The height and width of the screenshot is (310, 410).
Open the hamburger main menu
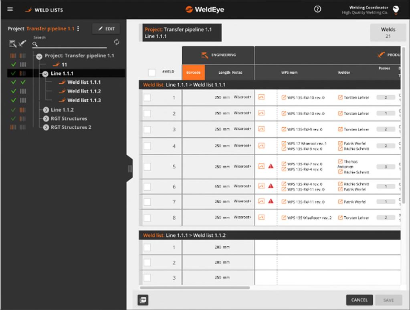pyautogui.click(x=10, y=9)
